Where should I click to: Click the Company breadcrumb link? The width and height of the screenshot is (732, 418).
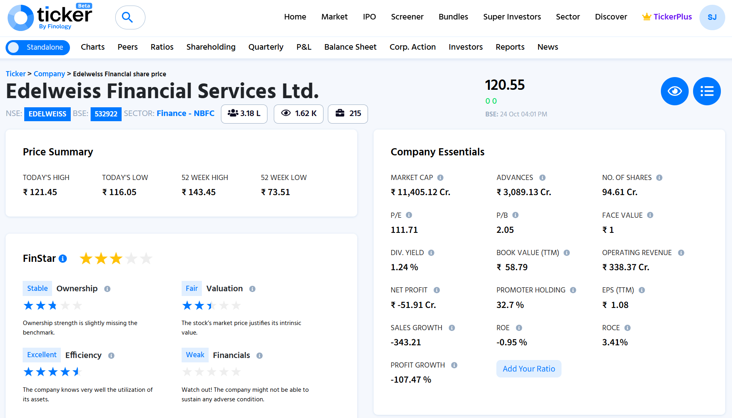pos(49,74)
